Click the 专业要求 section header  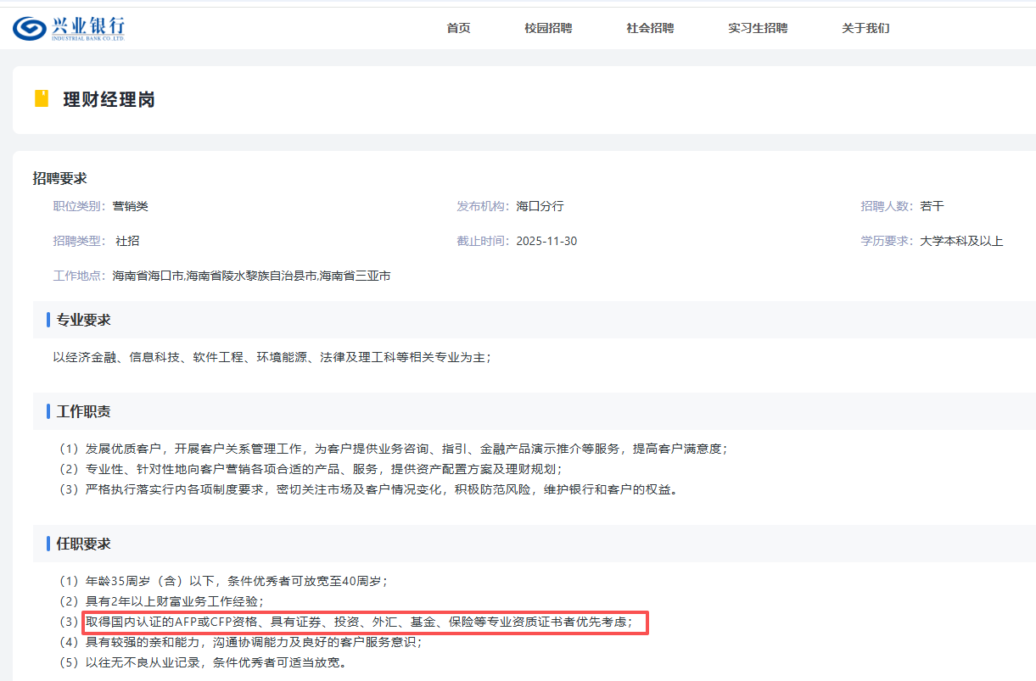pyautogui.click(x=83, y=320)
